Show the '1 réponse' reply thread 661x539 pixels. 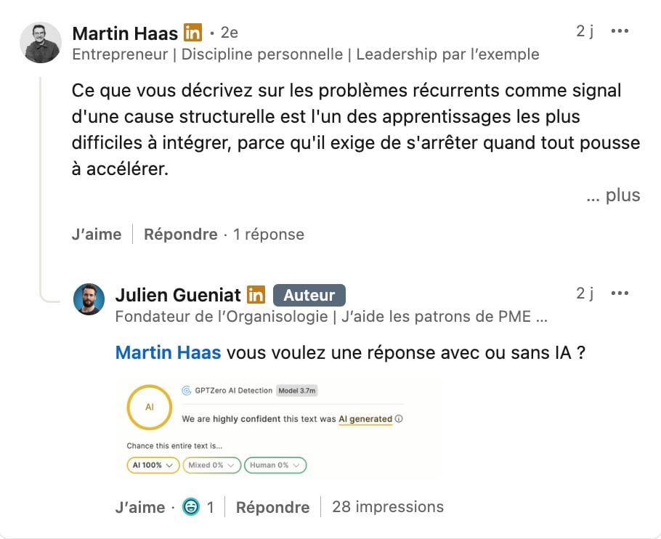pyautogui.click(x=268, y=234)
